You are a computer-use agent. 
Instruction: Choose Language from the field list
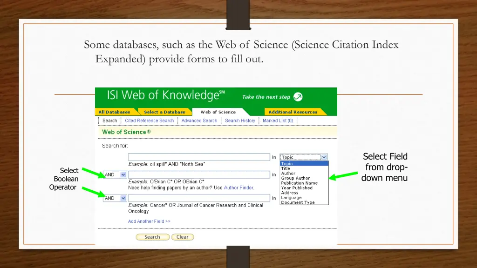click(x=304, y=197)
